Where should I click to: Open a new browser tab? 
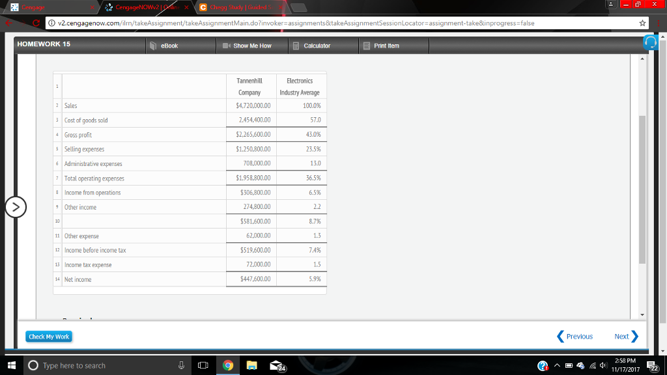click(298, 7)
